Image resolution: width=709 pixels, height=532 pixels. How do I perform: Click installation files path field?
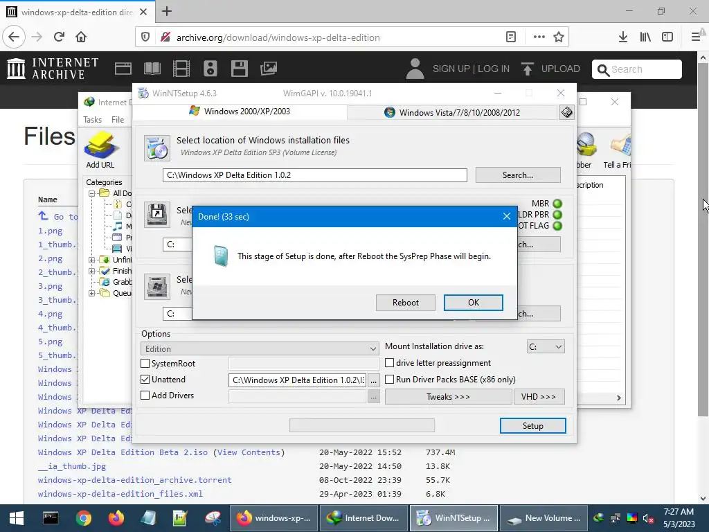[x=315, y=175]
